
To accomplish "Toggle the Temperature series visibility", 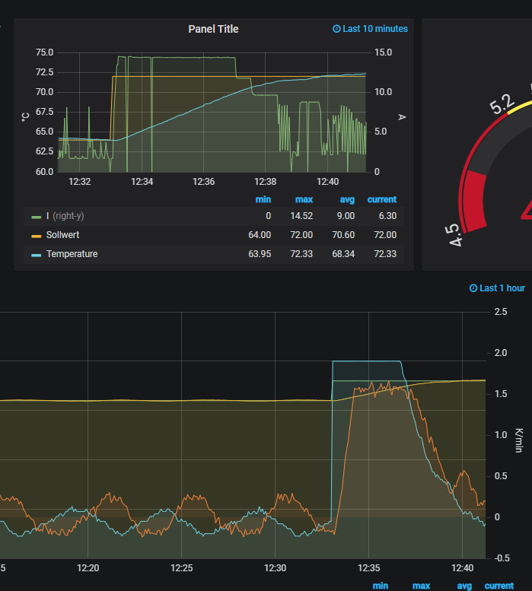I will tap(72, 254).
